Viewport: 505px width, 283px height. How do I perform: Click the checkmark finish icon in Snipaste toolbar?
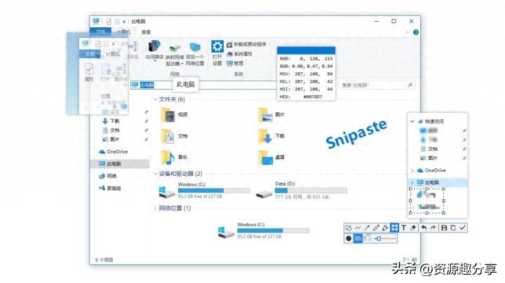point(462,228)
